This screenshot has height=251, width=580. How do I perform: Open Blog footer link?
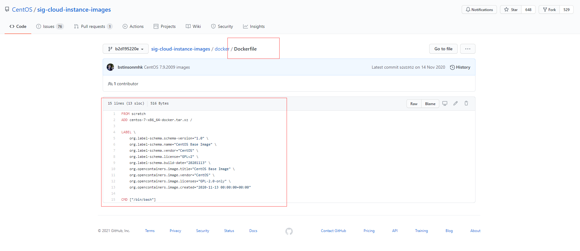point(449,231)
